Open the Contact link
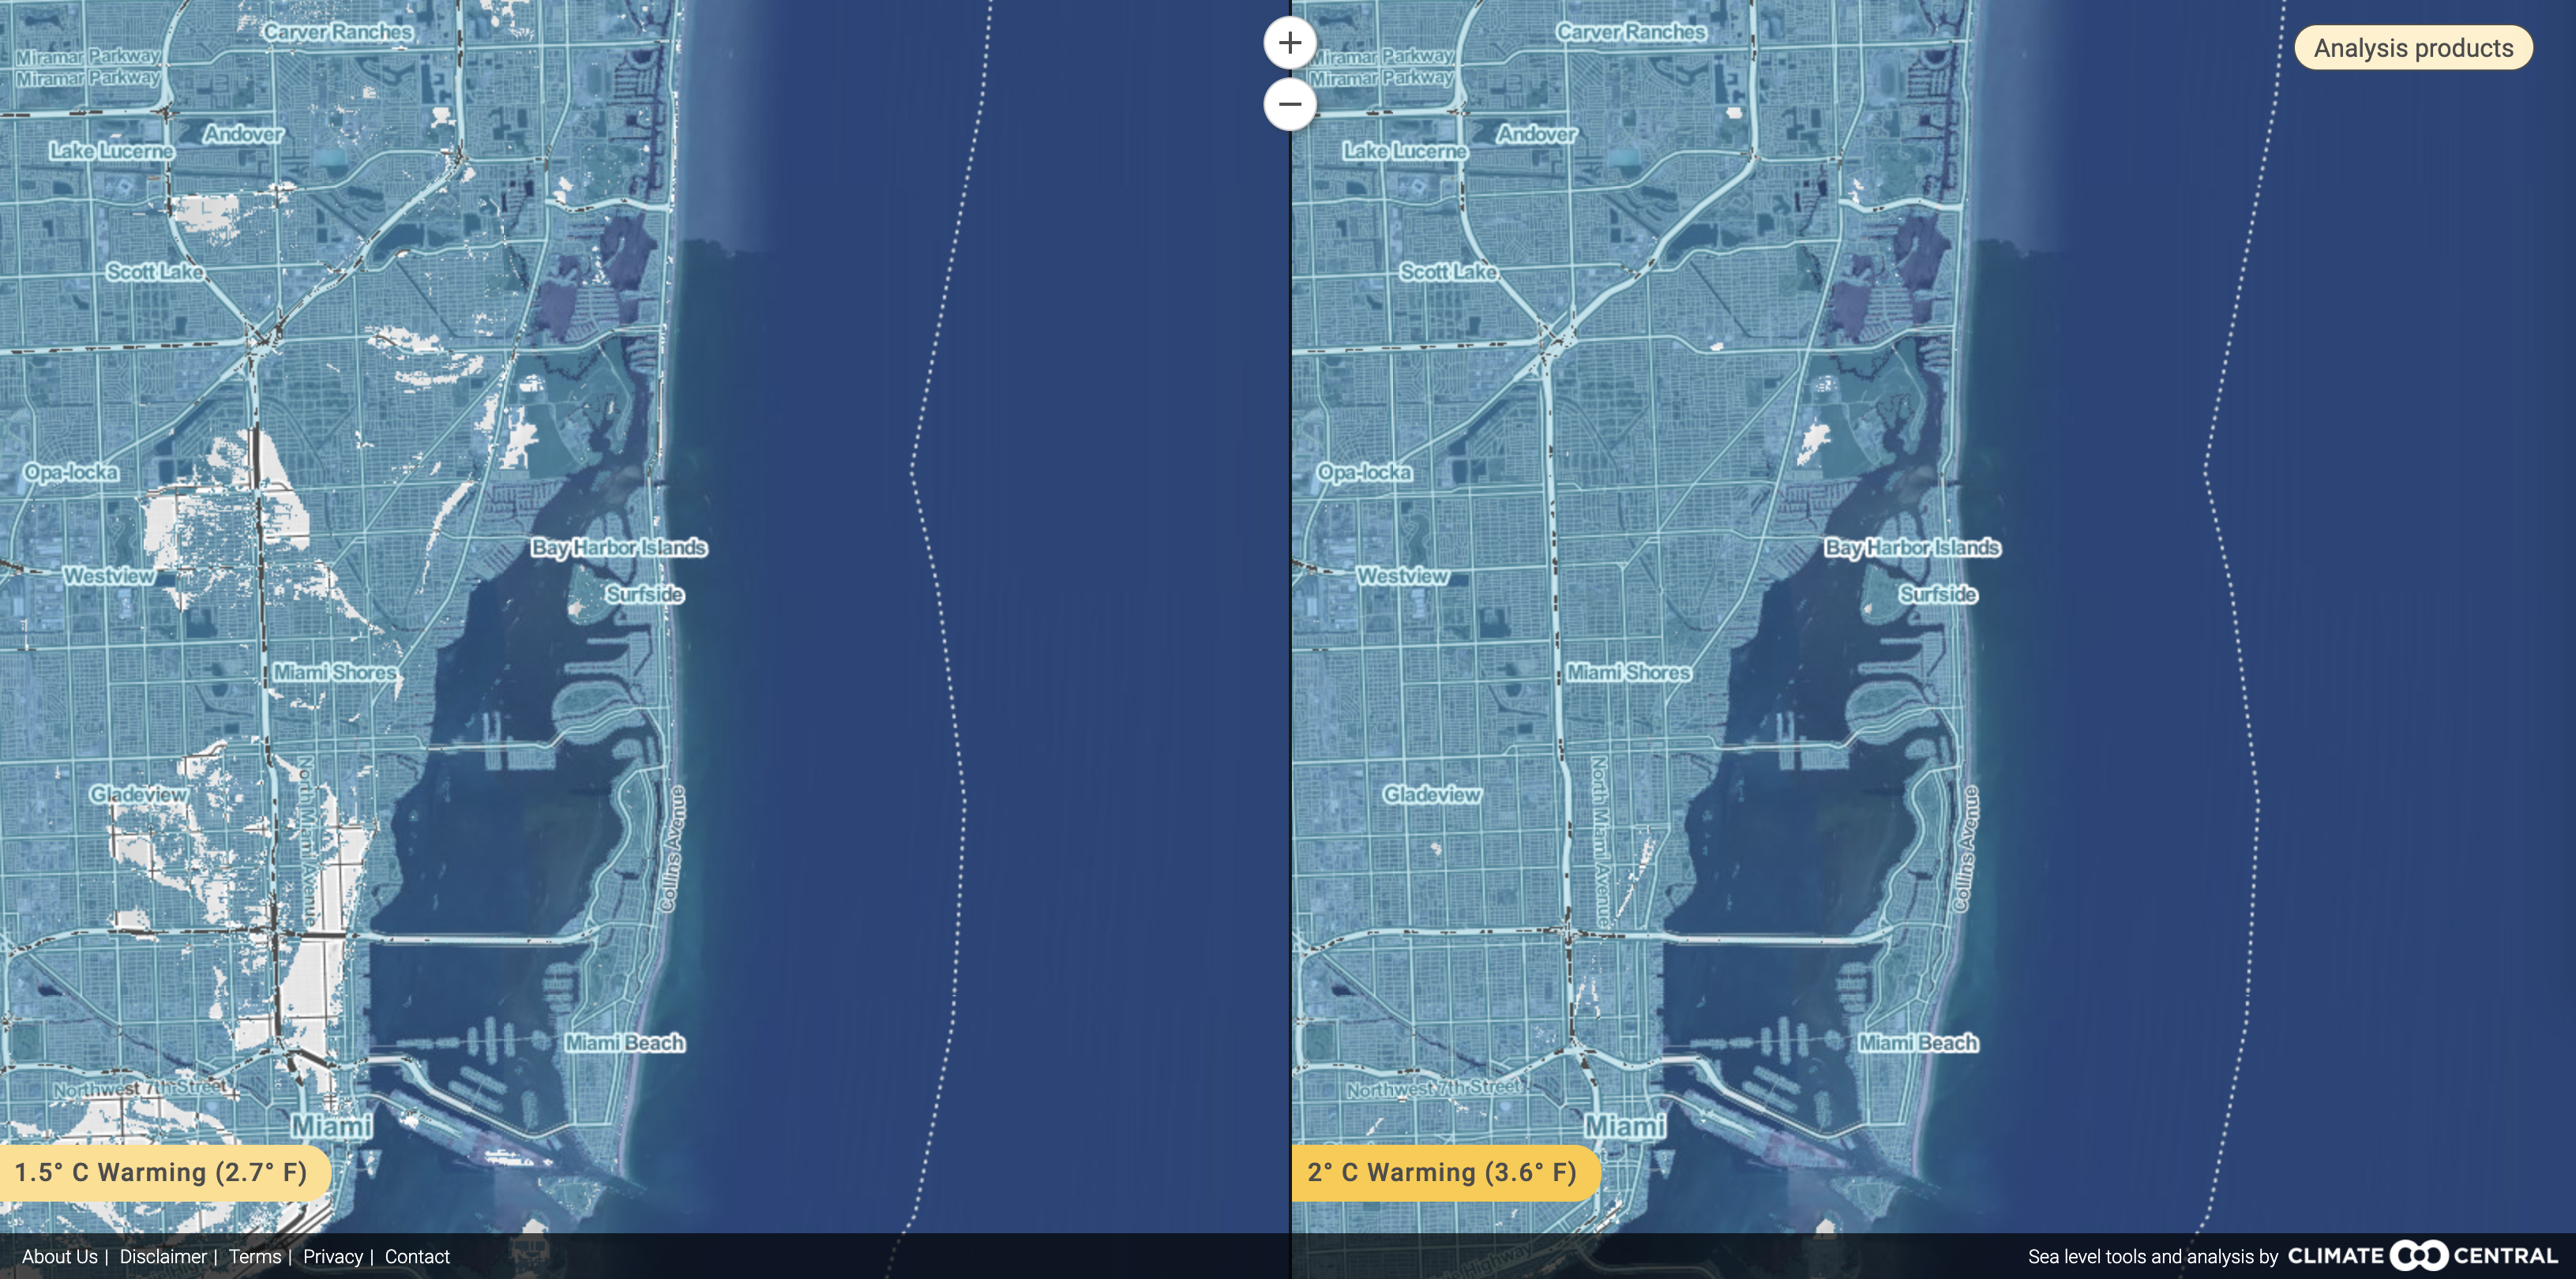This screenshot has height=1279, width=2576. (417, 1256)
